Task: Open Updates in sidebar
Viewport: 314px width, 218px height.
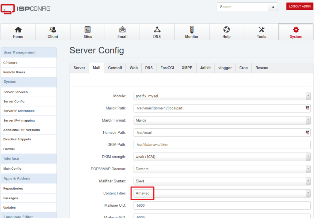Action: [29, 207]
